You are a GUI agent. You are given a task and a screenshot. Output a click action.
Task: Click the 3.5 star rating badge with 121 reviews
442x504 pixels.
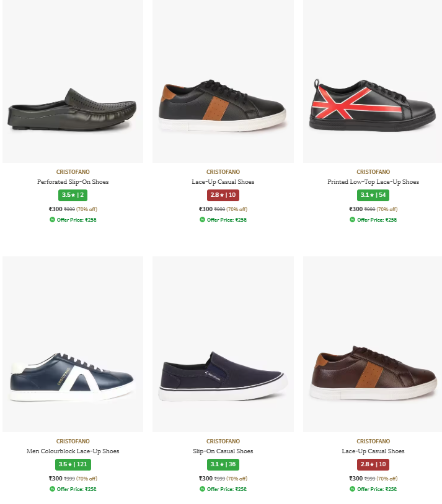click(x=73, y=464)
